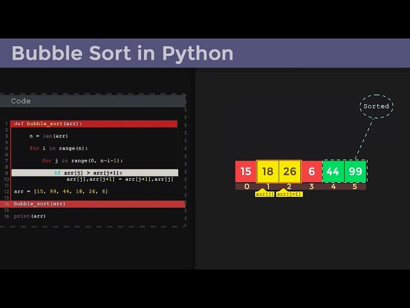Viewport: 410px width, 308px height.
Task: Click line "arr = [15, 99, 44, 18, 26, 6]"
Action: [61, 191]
